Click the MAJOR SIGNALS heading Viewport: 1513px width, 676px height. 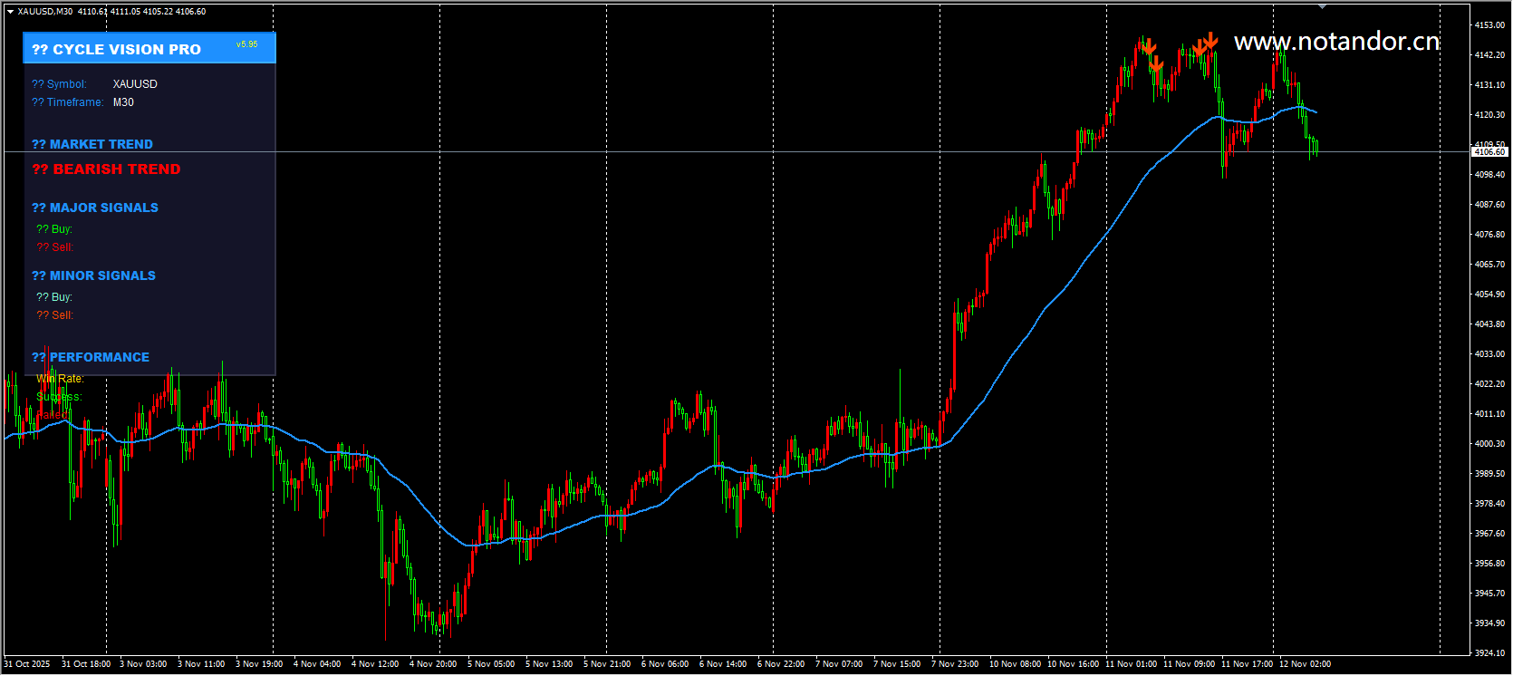click(x=95, y=208)
